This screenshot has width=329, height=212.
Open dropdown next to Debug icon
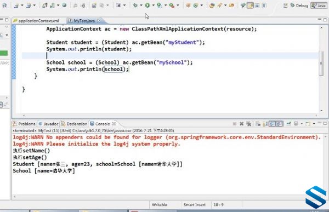(141, 5)
